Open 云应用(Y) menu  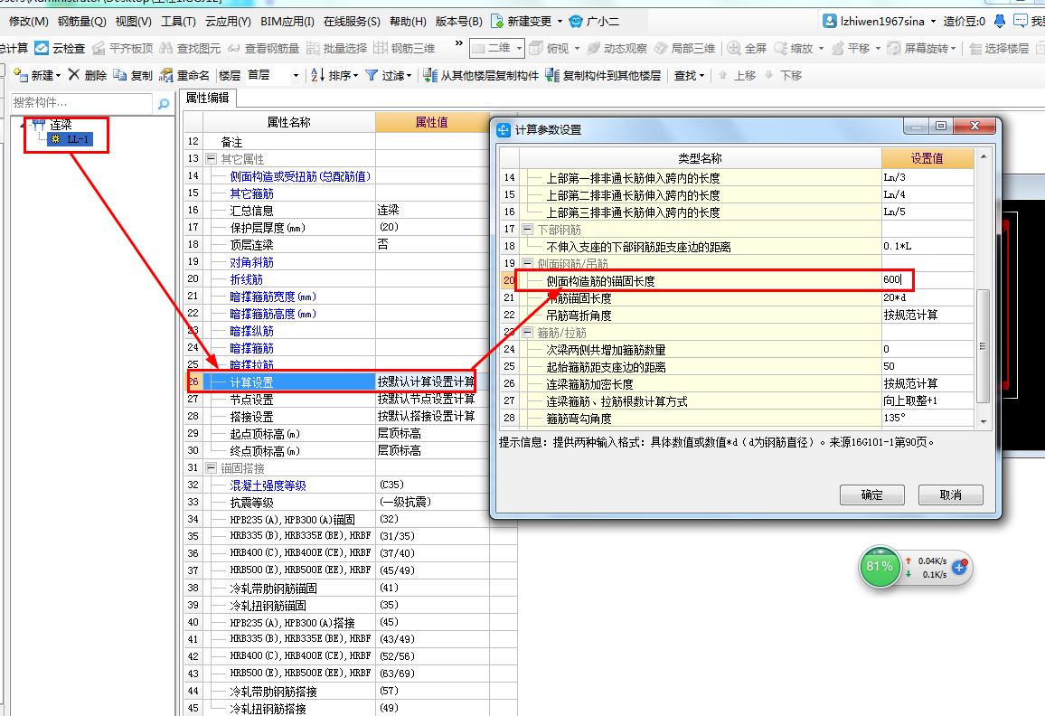(x=228, y=22)
